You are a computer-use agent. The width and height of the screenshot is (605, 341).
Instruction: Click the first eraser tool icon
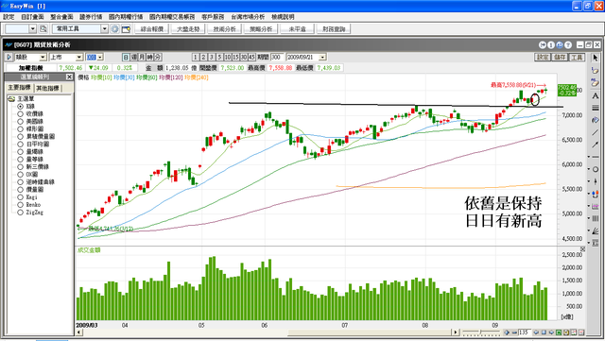tap(596, 70)
